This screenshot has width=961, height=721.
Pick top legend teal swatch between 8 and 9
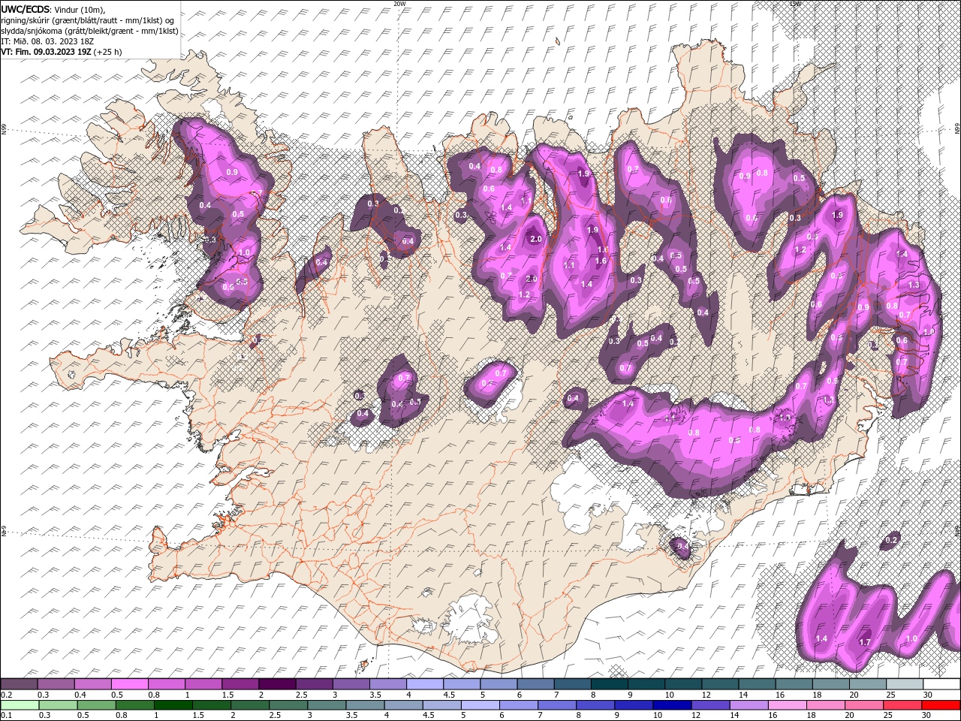(x=609, y=683)
